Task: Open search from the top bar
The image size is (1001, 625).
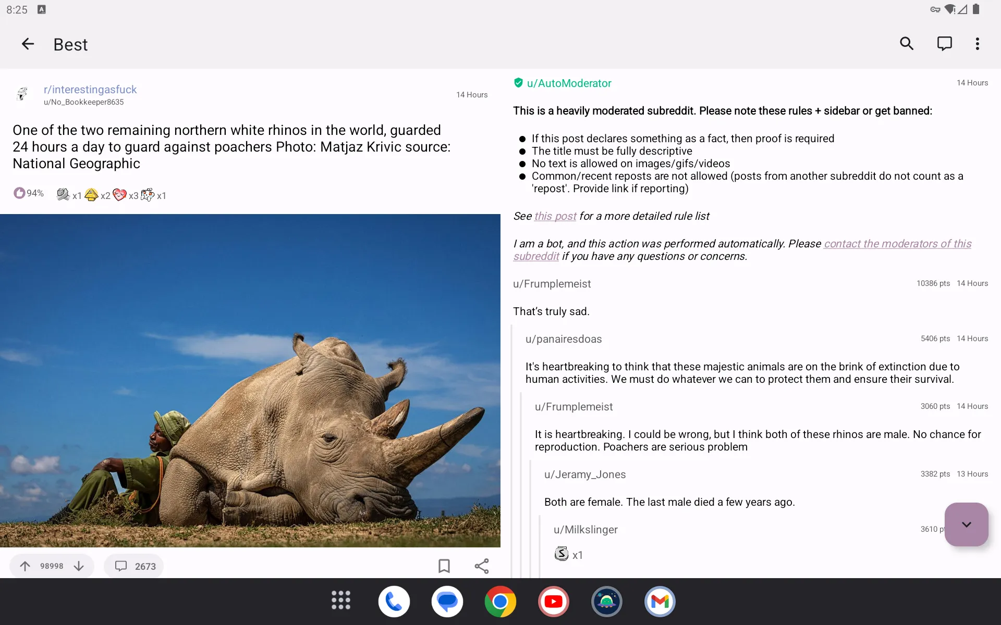Action: [x=907, y=44]
